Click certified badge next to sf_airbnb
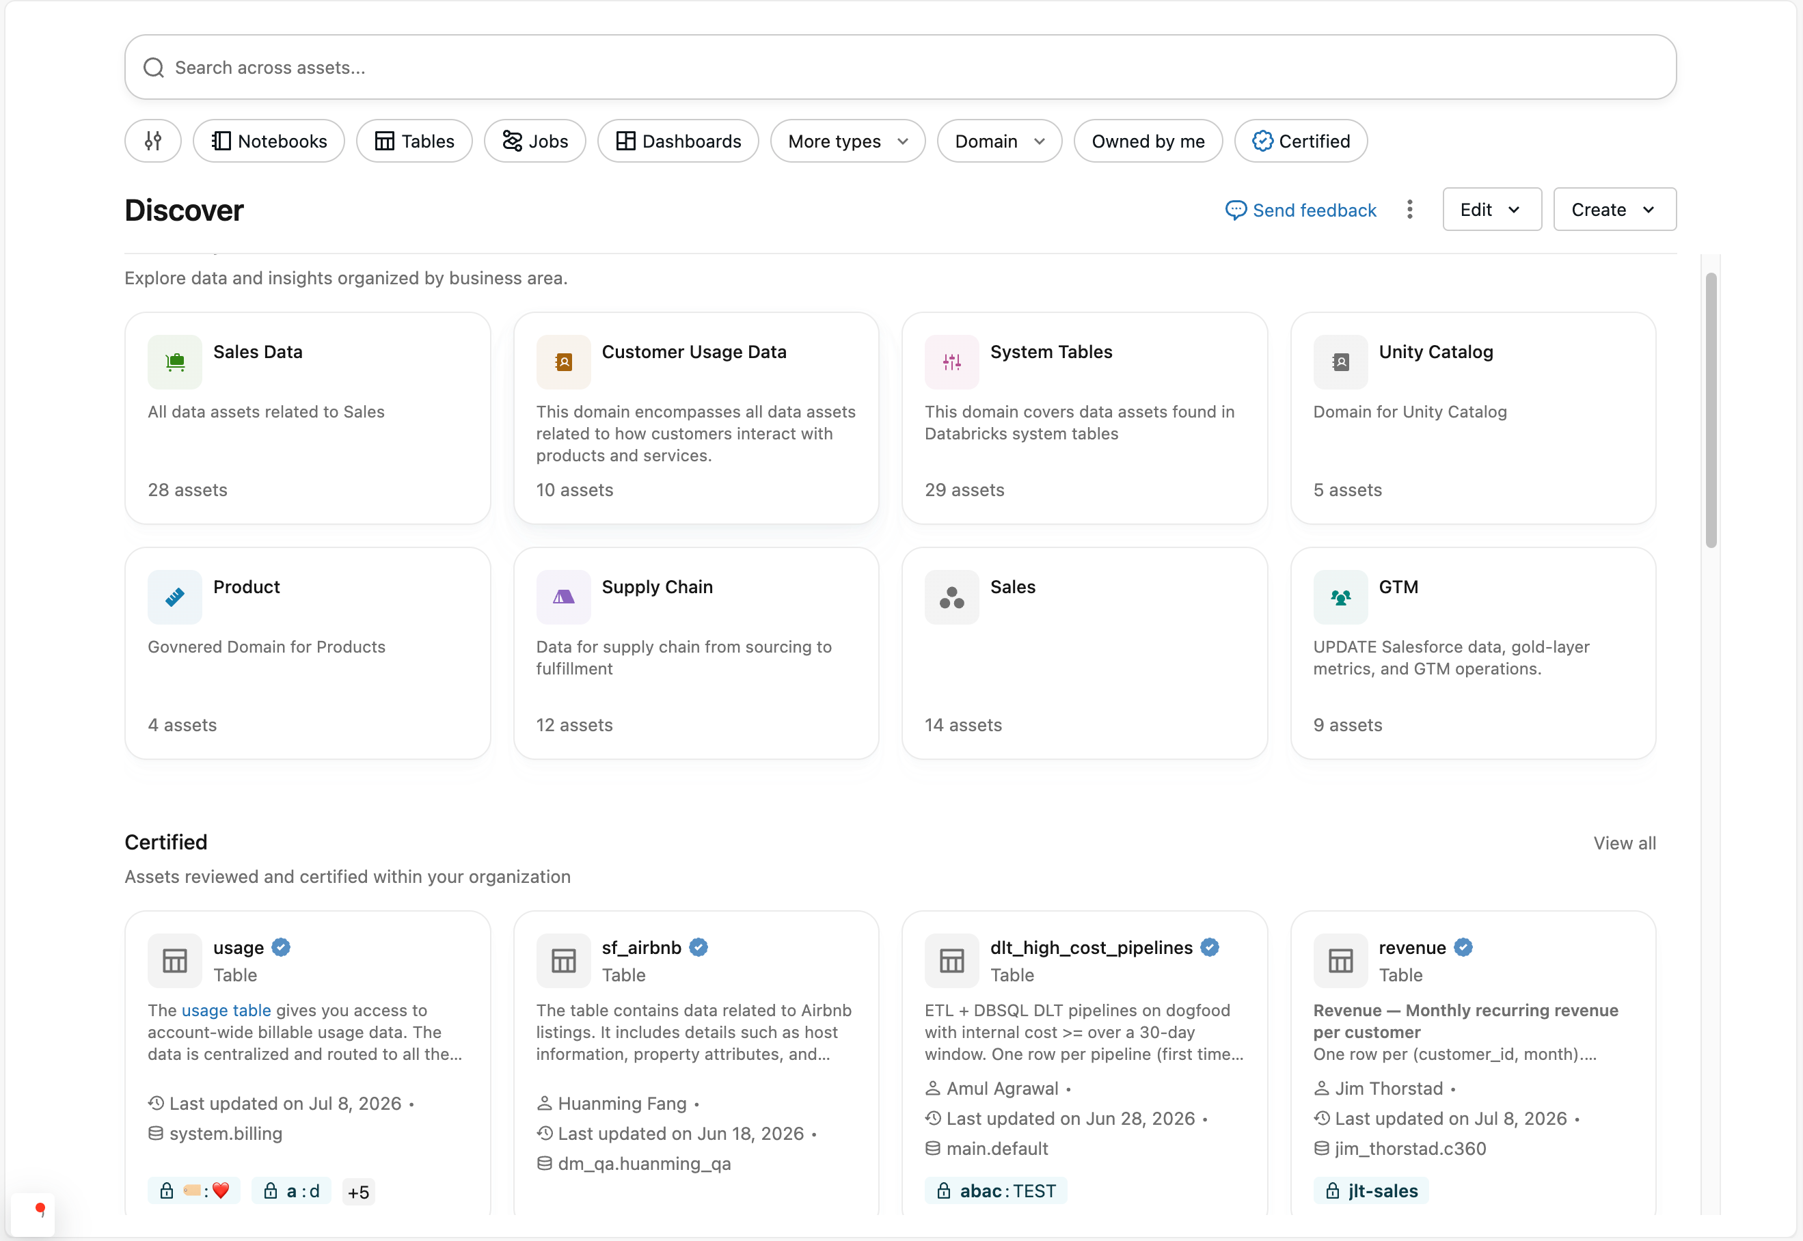Image resolution: width=1803 pixels, height=1241 pixels. coord(699,947)
